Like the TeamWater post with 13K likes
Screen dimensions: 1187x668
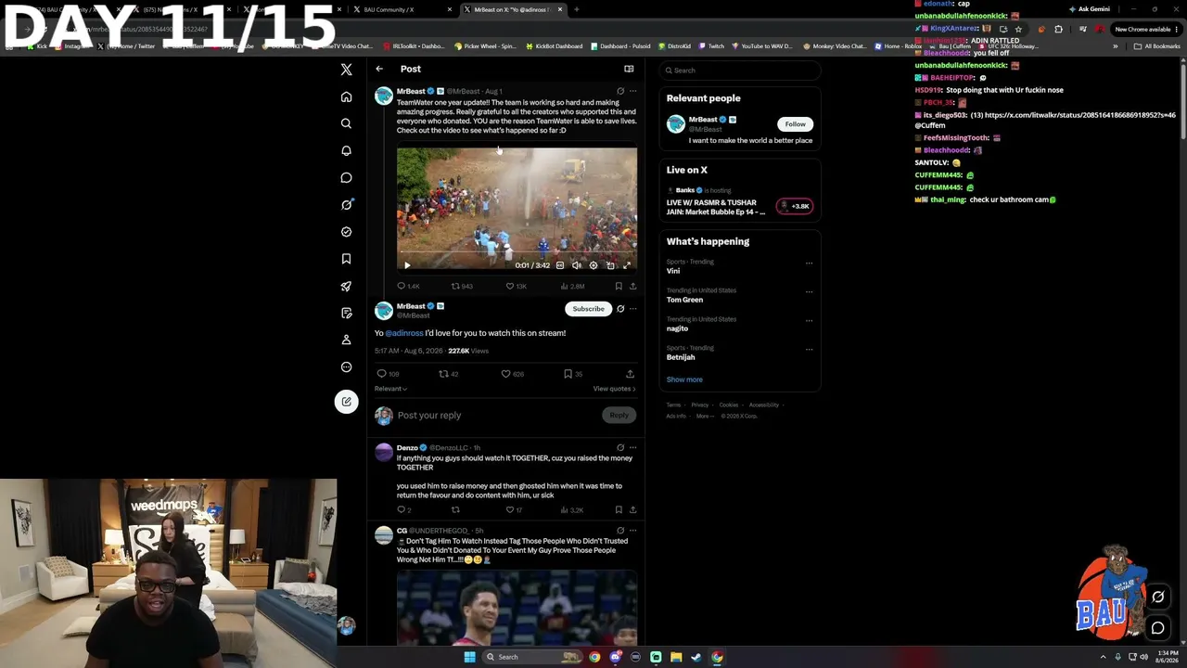pos(517,287)
